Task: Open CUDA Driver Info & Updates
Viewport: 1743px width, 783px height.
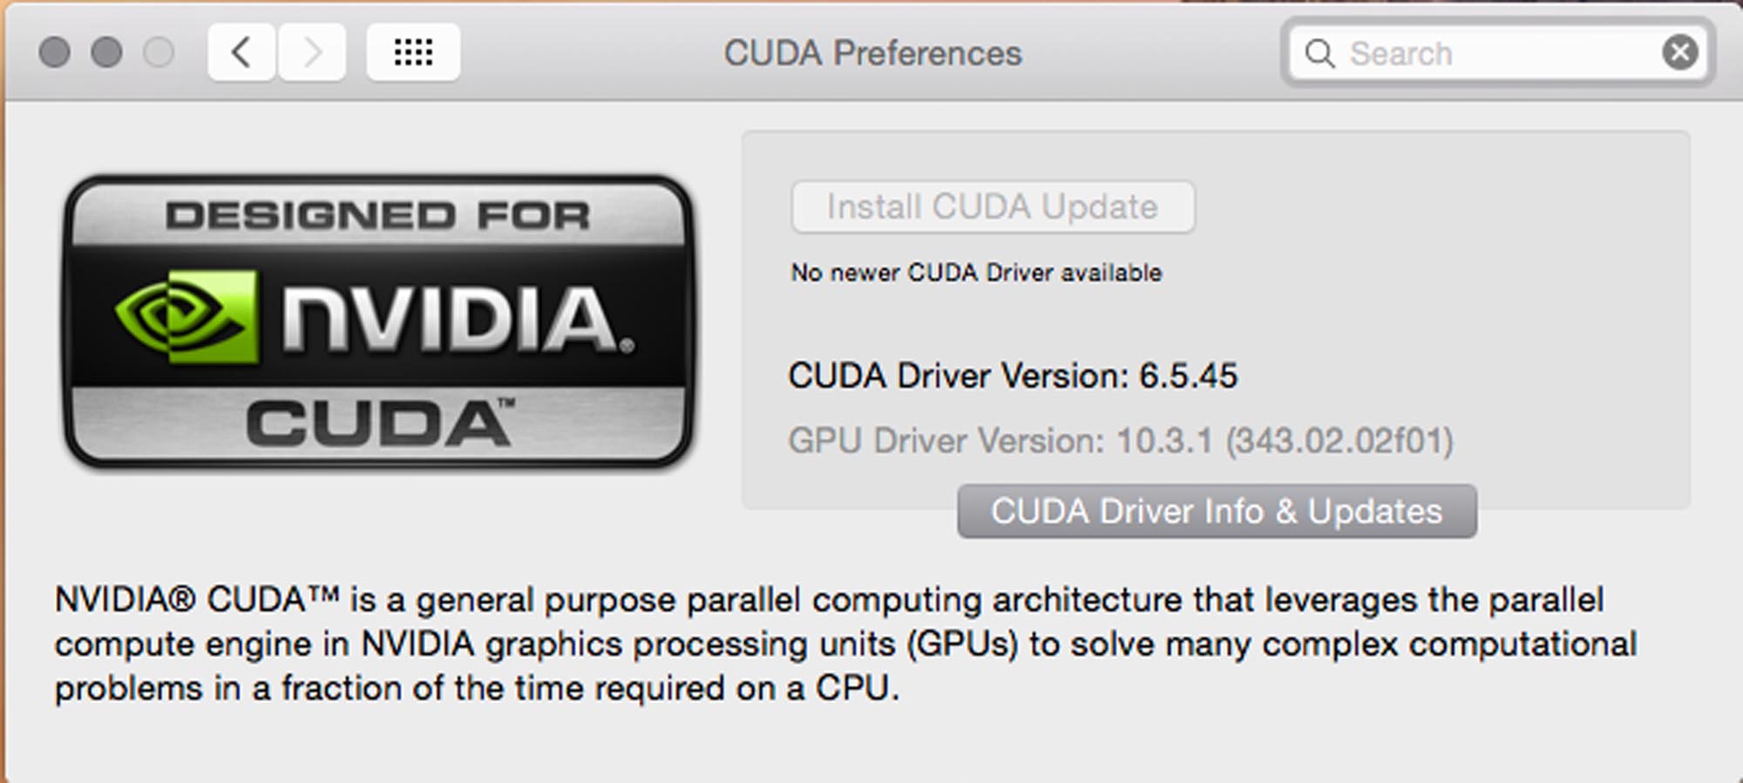Action: tap(1217, 511)
